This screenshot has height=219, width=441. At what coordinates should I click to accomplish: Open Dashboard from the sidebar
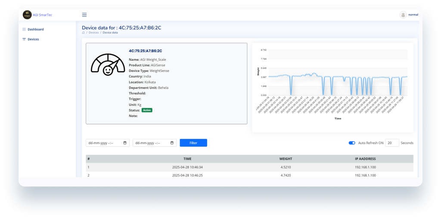point(36,29)
